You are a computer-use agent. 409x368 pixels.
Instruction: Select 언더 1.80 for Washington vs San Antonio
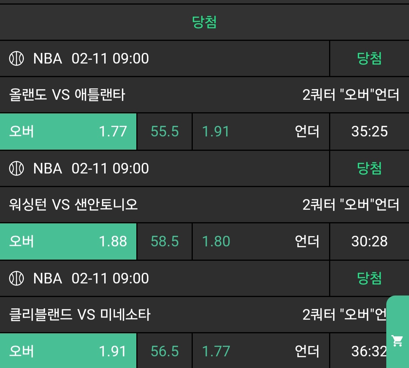click(x=261, y=241)
